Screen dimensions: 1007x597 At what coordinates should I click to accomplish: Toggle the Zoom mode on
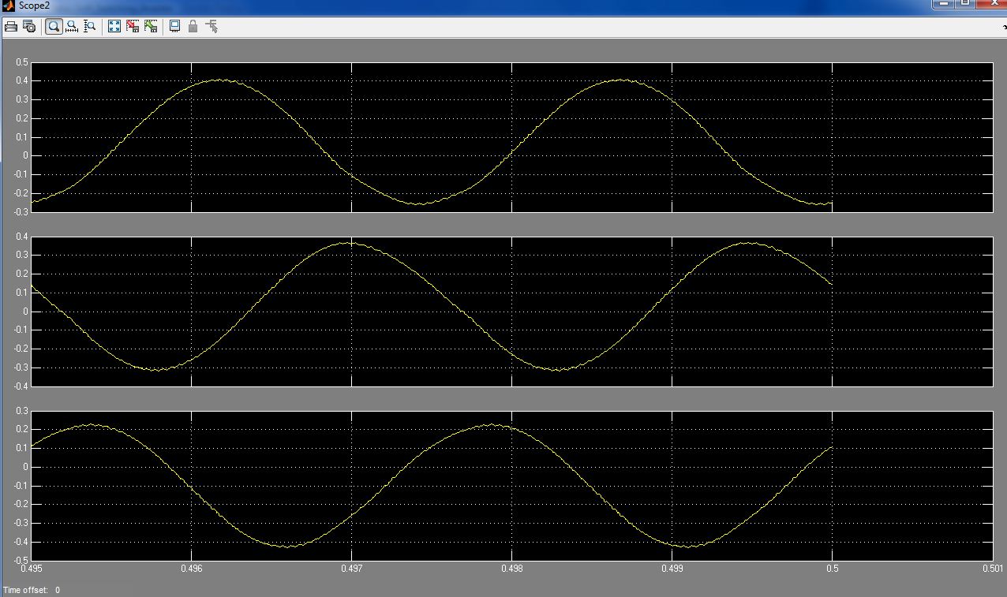click(54, 26)
